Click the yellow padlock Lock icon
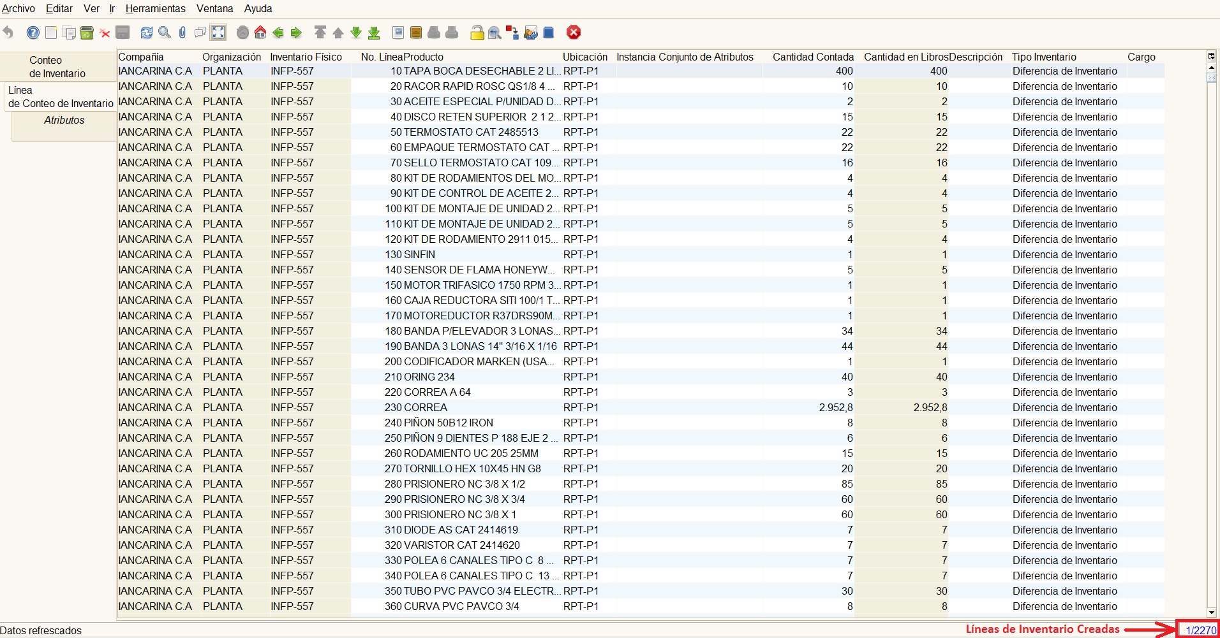The image size is (1220, 638). click(477, 33)
